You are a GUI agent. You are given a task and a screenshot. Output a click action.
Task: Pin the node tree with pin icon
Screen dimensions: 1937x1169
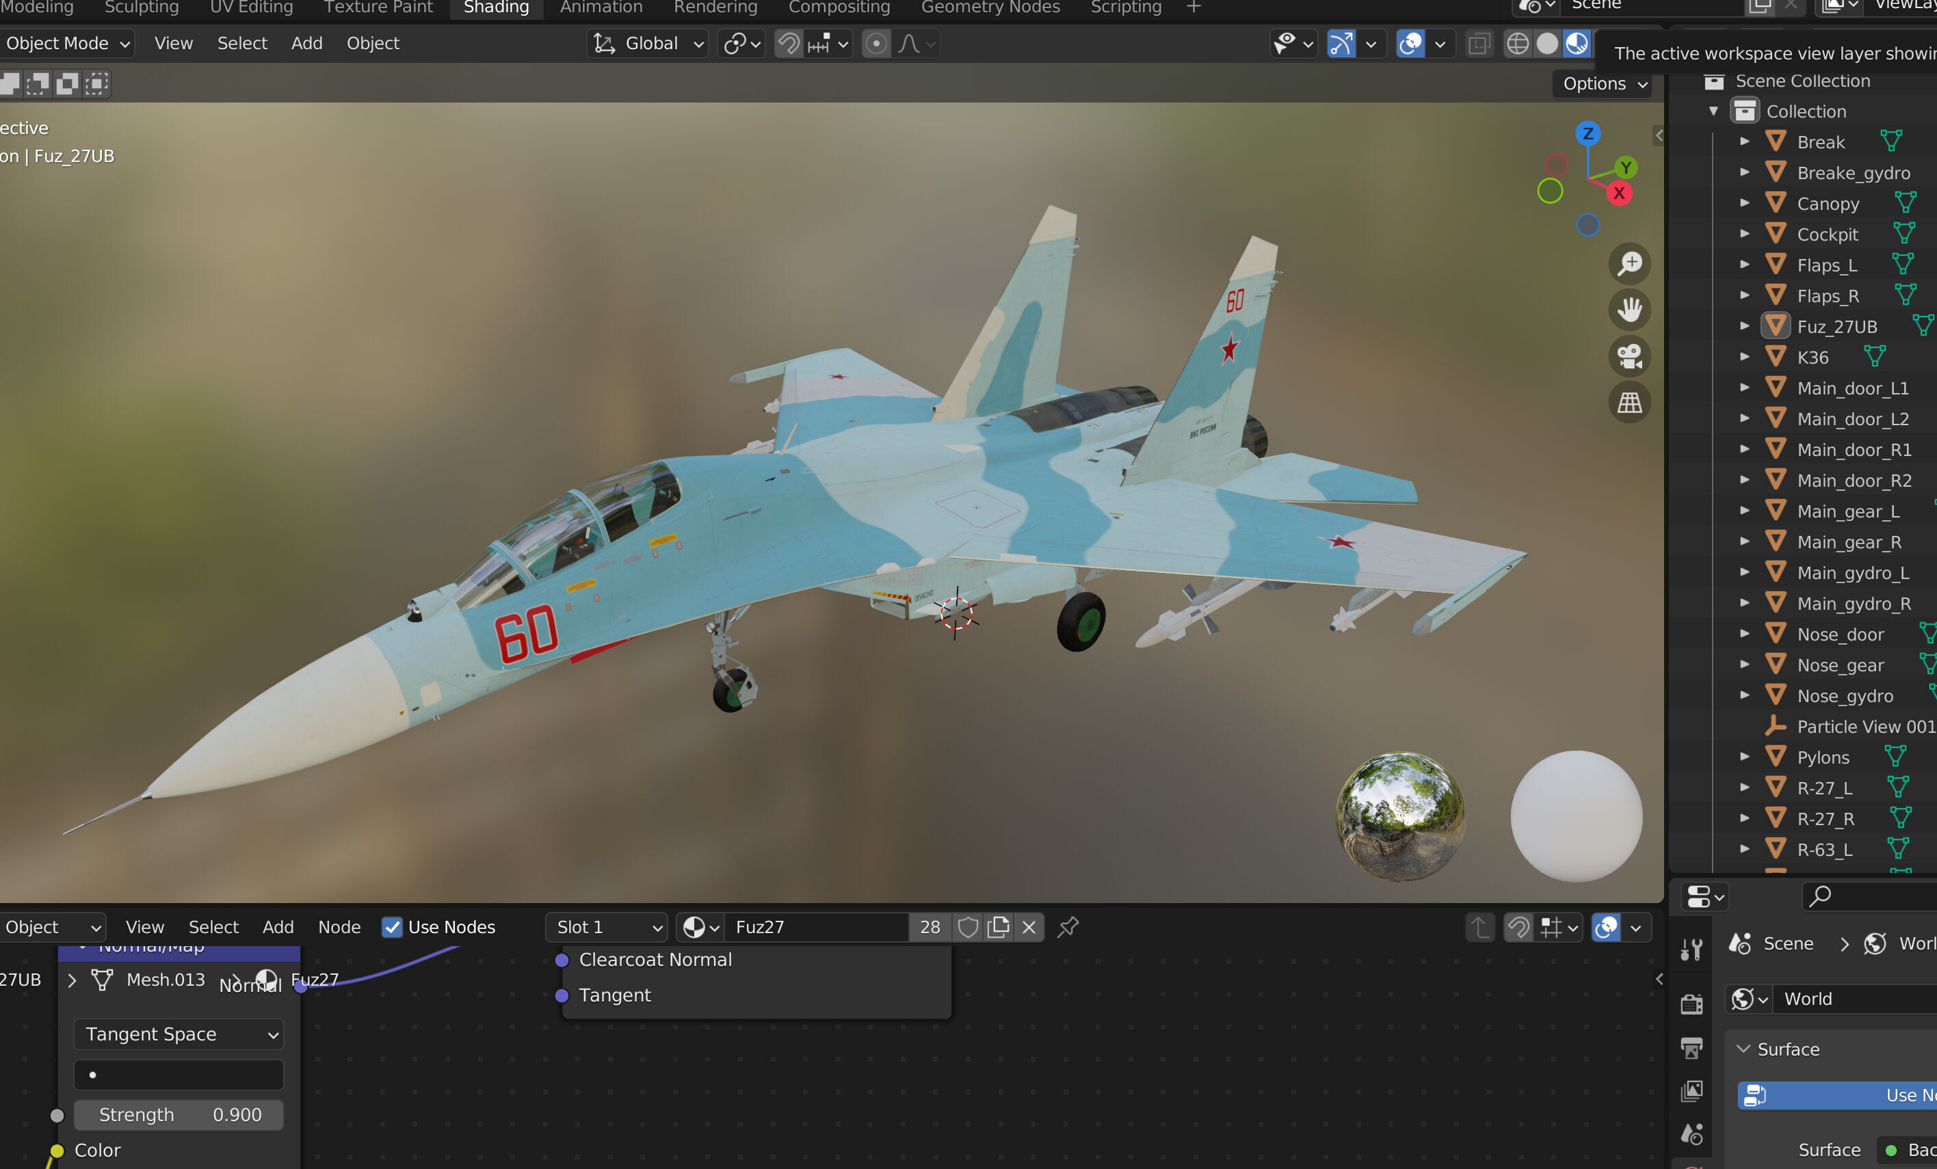point(1068,927)
